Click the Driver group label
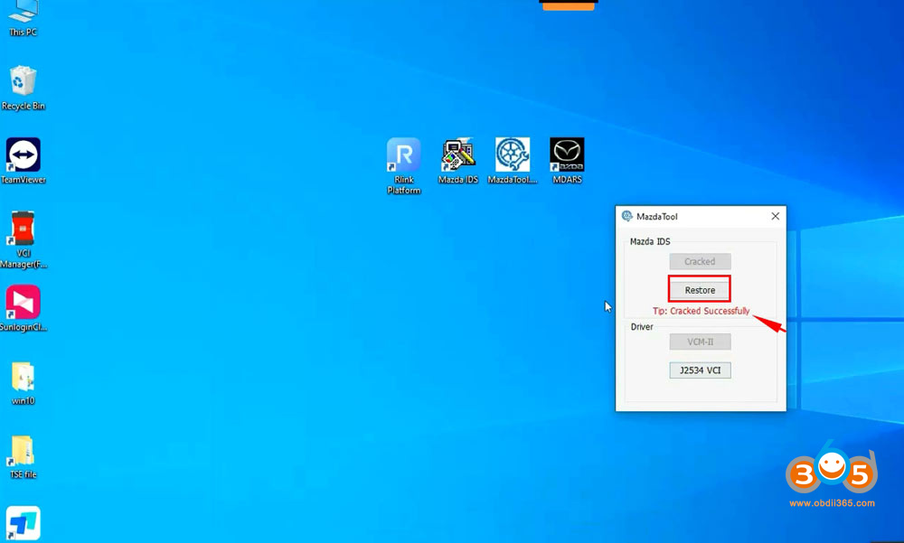904x543 pixels. click(642, 327)
